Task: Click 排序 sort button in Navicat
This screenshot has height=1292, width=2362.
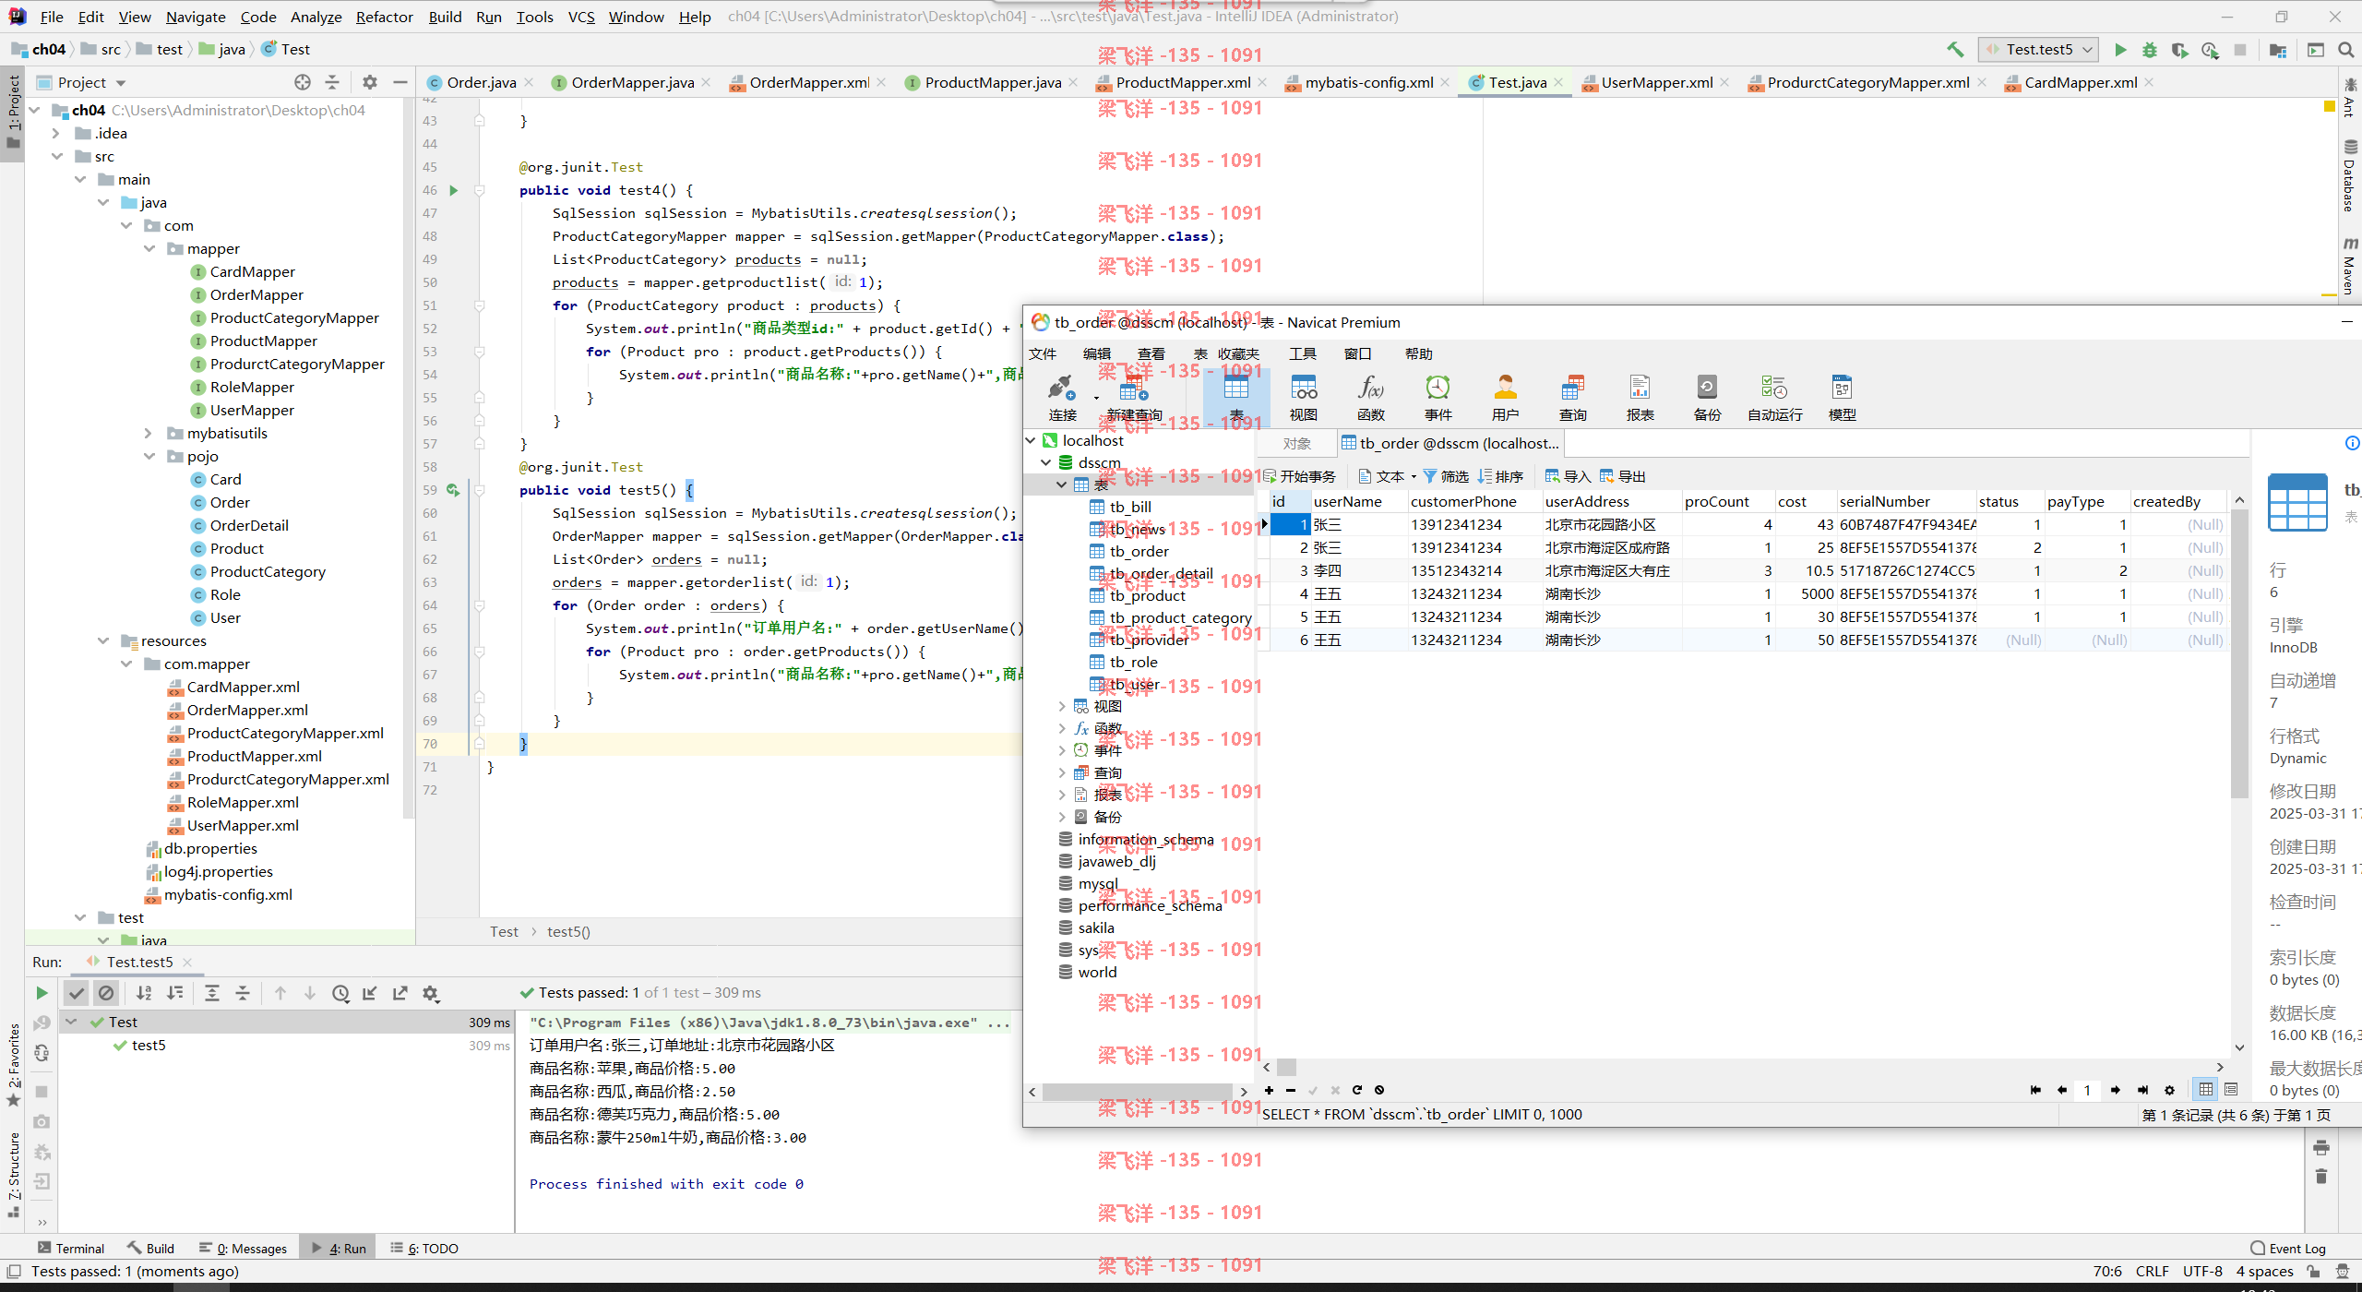Action: (1500, 477)
